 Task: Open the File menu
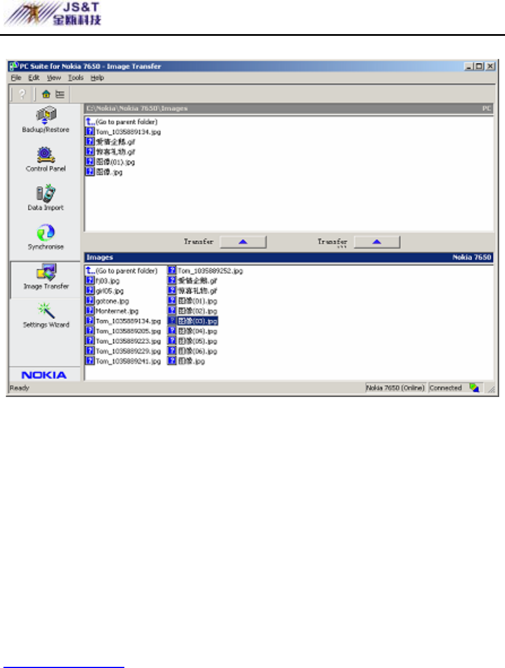16,78
